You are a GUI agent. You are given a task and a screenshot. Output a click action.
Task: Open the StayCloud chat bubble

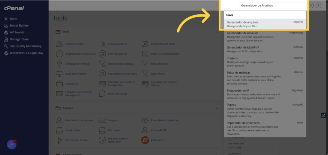(x=12, y=145)
